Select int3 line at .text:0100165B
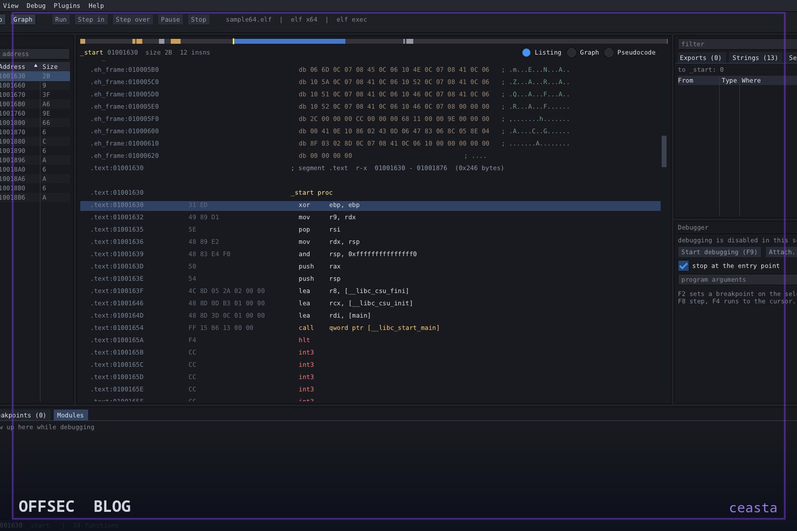This screenshot has width=797, height=531. click(370, 353)
